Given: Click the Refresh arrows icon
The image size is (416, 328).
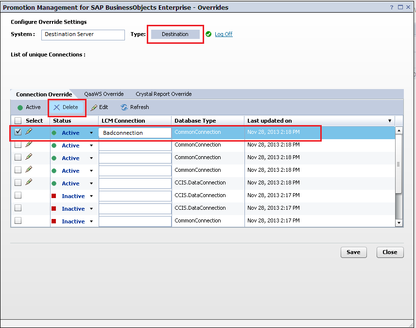Looking at the screenshot, I should click(124, 107).
